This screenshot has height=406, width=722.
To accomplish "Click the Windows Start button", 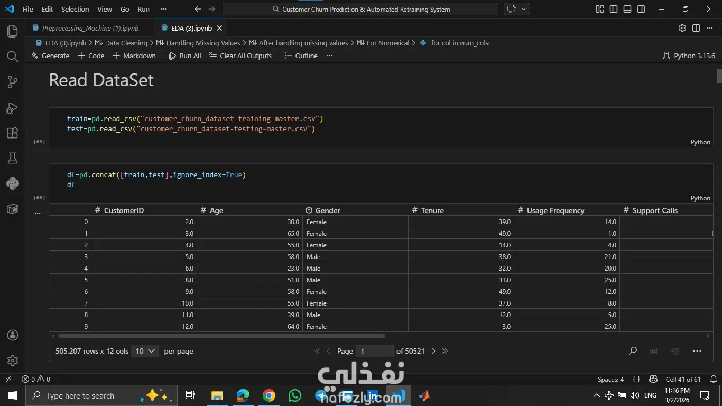I will click(x=13, y=395).
